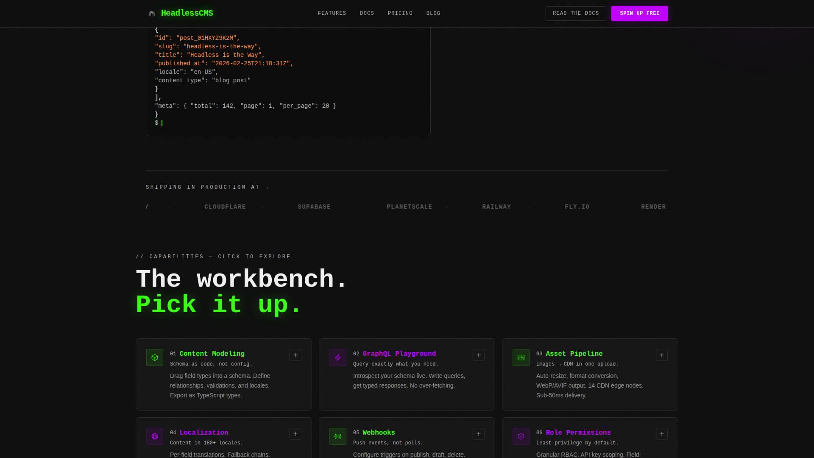Image resolution: width=814 pixels, height=458 pixels.
Task: Expand the Role Permissions card plus button
Action: coord(662,434)
